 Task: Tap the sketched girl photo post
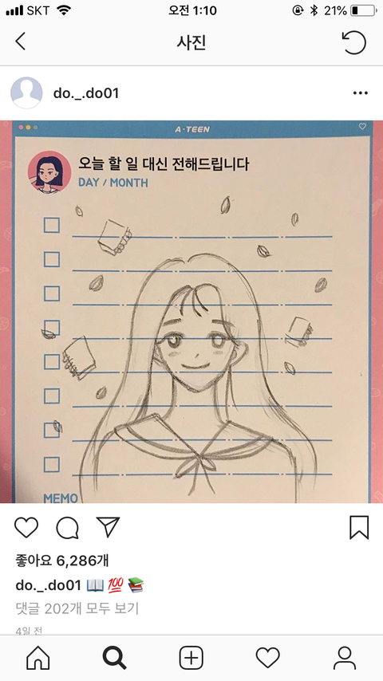click(x=191, y=312)
